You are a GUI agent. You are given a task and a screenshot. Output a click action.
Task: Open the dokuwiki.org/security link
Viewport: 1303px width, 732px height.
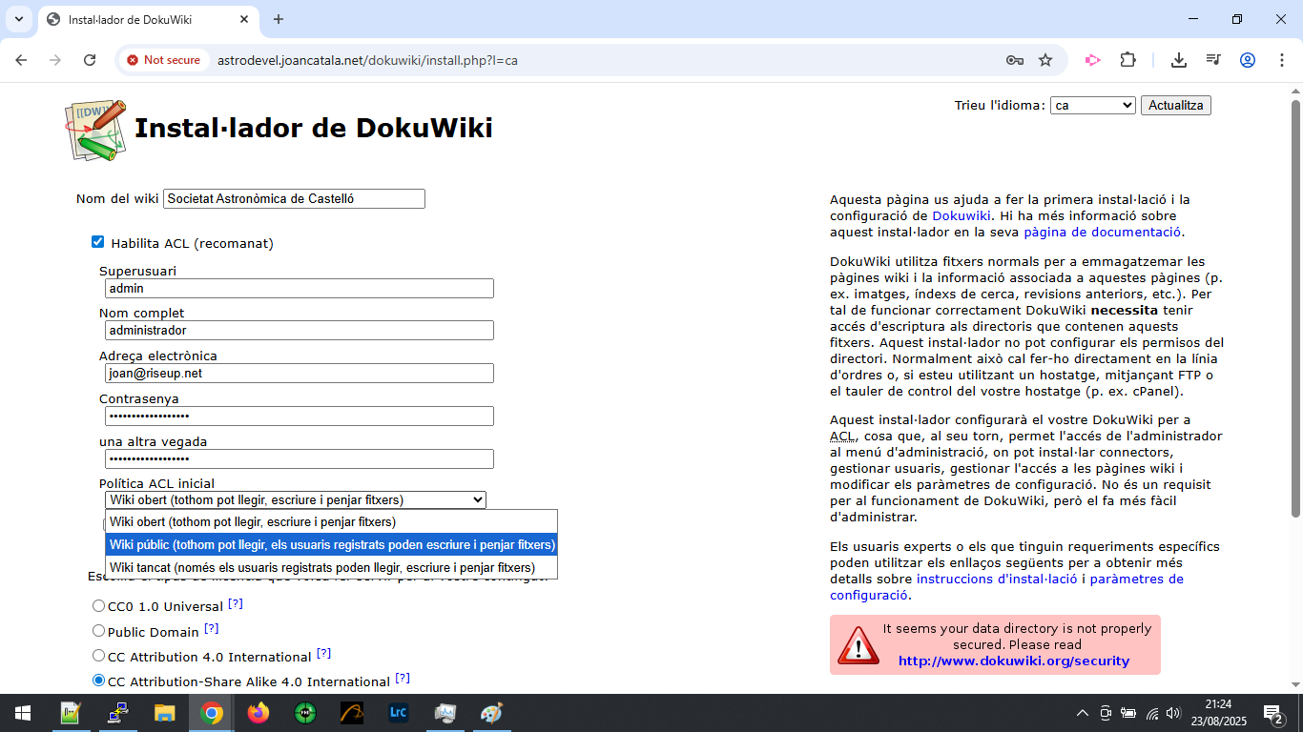point(1014,661)
